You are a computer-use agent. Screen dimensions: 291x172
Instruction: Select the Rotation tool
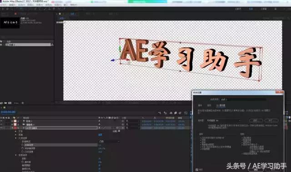pos(16,9)
